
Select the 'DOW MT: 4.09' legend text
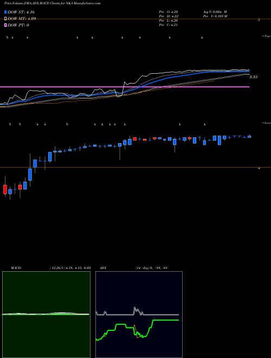click(22, 18)
